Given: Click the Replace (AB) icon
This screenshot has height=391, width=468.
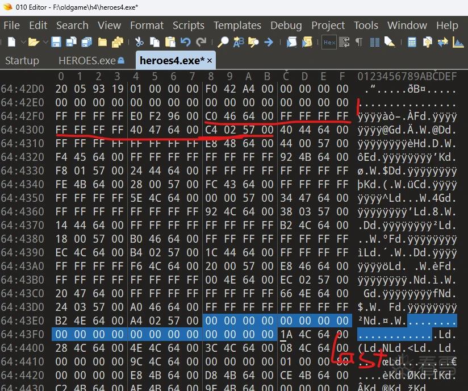Looking at the screenshot, I should (x=239, y=42).
